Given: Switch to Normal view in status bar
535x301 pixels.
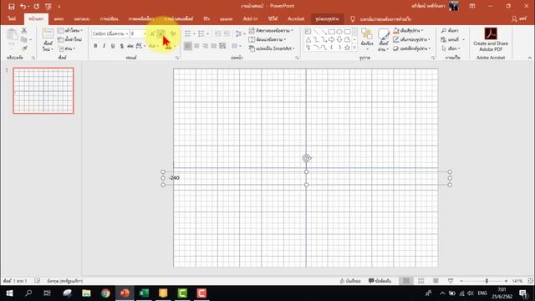Looking at the screenshot, I should tap(406, 281).
